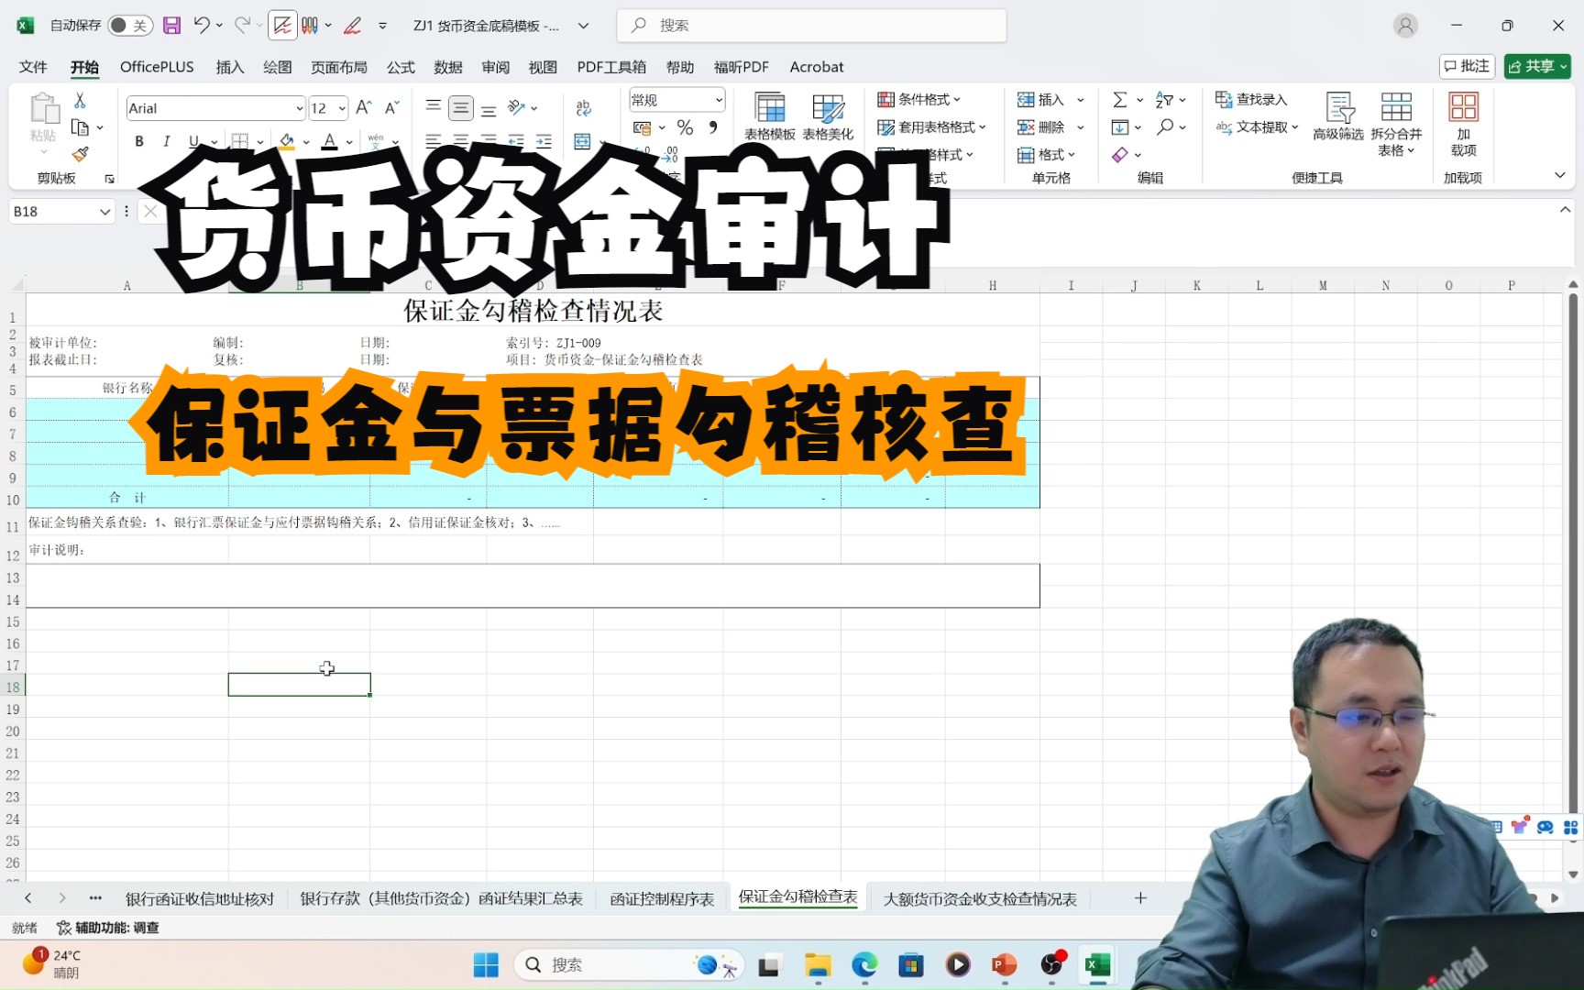The width and height of the screenshot is (1584, 990).
Task: Click the Copy icon in clipboard group
Action: point(80,127)
